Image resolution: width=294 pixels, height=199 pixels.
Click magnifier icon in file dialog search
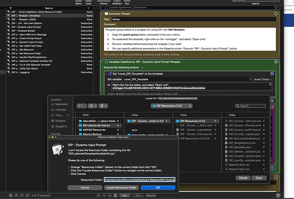(x=238, y=106)
